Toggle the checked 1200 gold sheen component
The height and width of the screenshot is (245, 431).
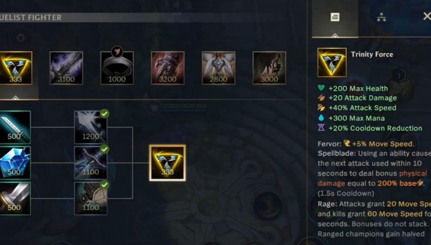pyautogui.click(x=91, y=127)
